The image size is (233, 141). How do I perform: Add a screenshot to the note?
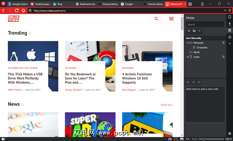click(188, 82)
